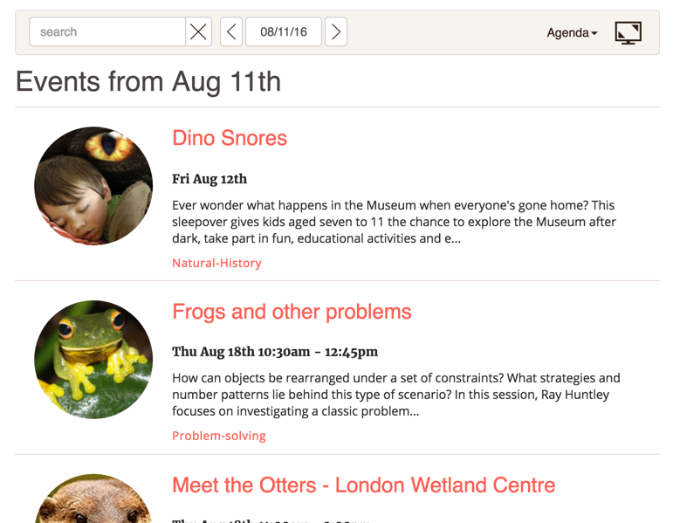Click the otter event thumbnail
This screenshot has height=523, width=673.
[93, 499]
